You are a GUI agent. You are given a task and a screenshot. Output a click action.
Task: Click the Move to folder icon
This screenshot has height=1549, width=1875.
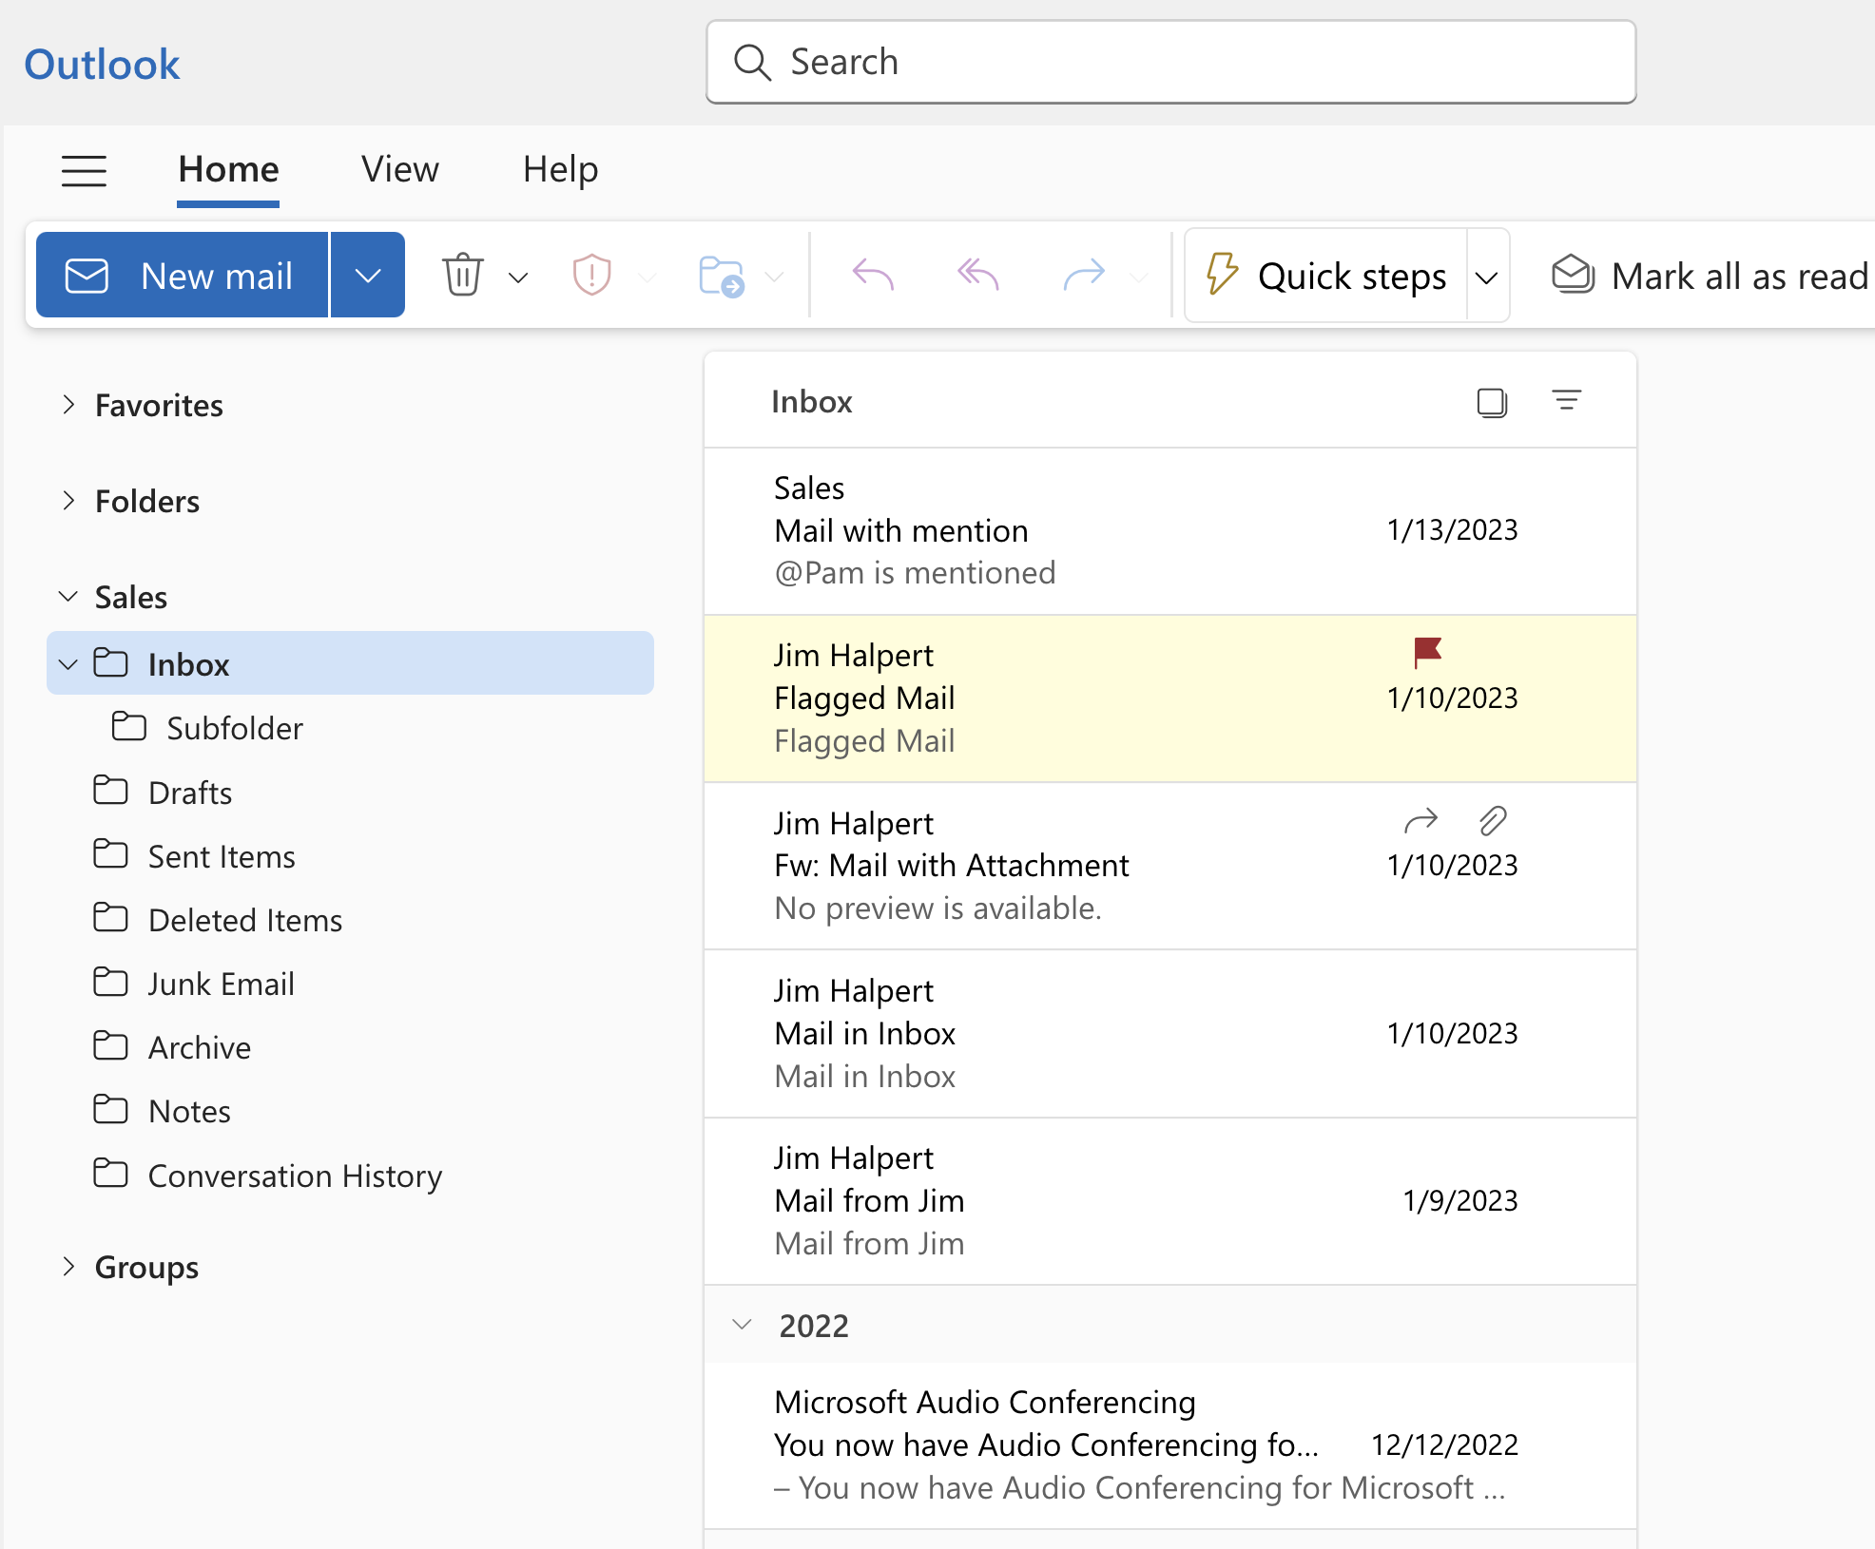coord(720,276)
